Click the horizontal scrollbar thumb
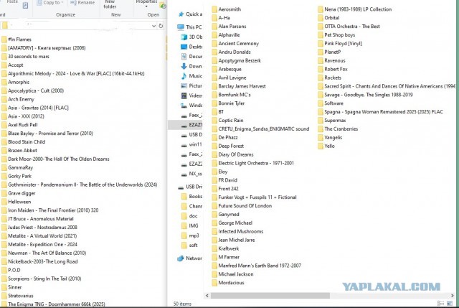The image size is (459, 308). [x=270, y=295]
